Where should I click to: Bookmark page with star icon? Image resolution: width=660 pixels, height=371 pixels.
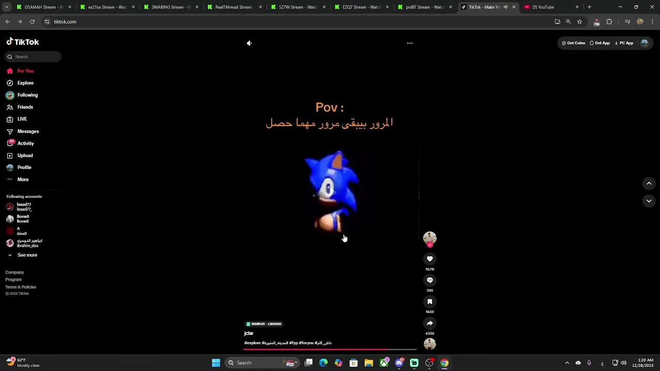[x=580, y=22]
